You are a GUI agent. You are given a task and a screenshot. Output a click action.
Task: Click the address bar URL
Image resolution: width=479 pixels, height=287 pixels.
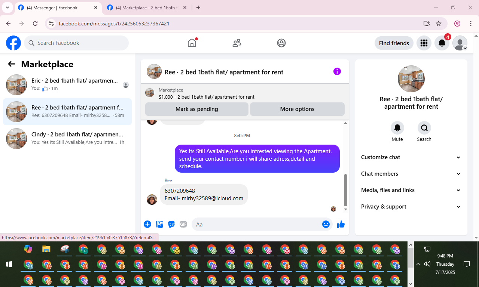114,24
